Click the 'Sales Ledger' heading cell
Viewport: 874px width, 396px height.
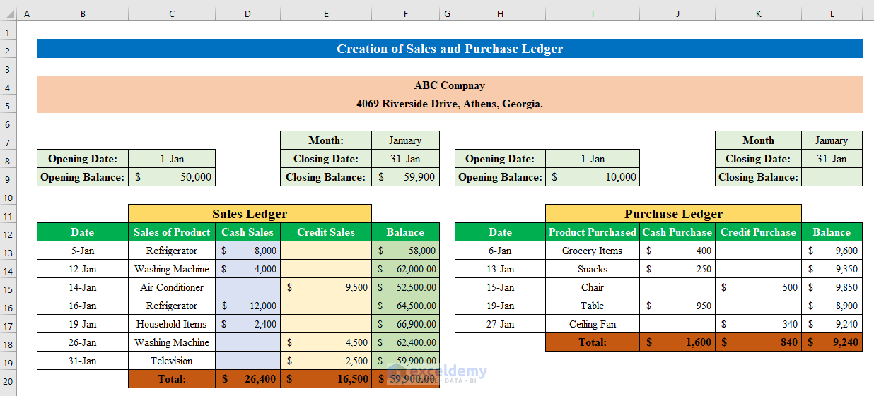click(250, 214)
